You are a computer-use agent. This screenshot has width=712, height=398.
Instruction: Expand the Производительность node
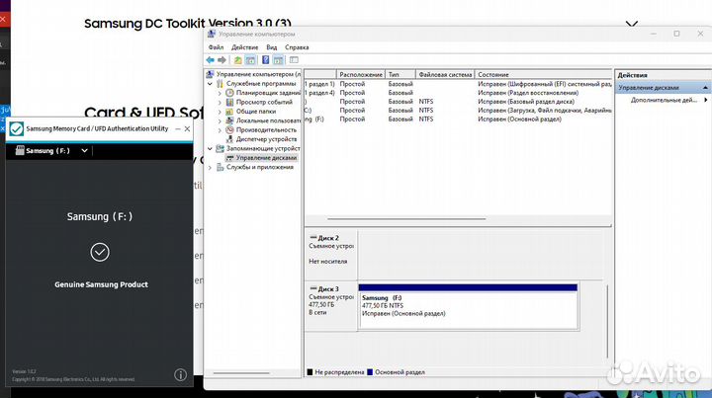220,130
